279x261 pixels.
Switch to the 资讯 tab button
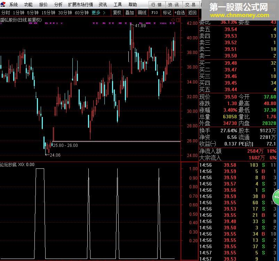tap(174, 5)
